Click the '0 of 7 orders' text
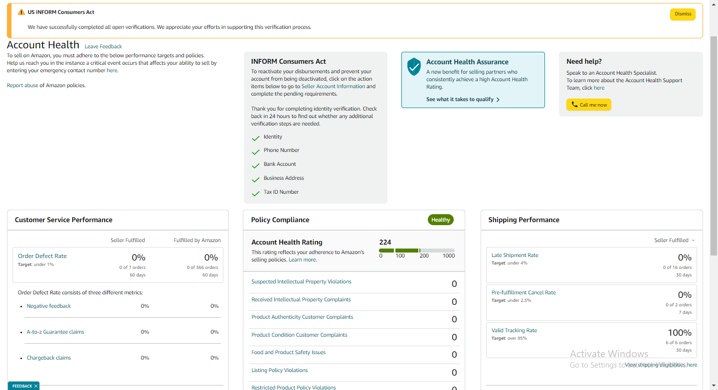The height and width of the screenshot is (390, 718). 132,267
